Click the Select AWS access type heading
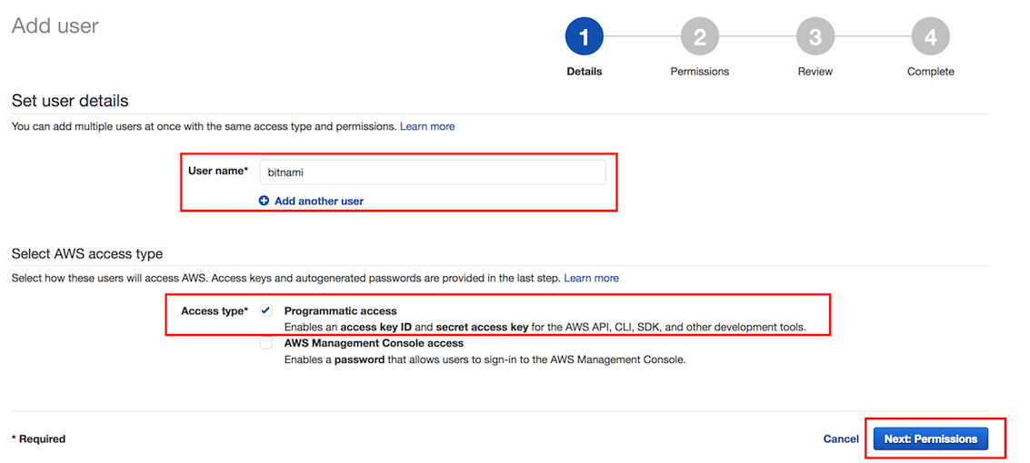1030x463 pixels. point(87,254)
